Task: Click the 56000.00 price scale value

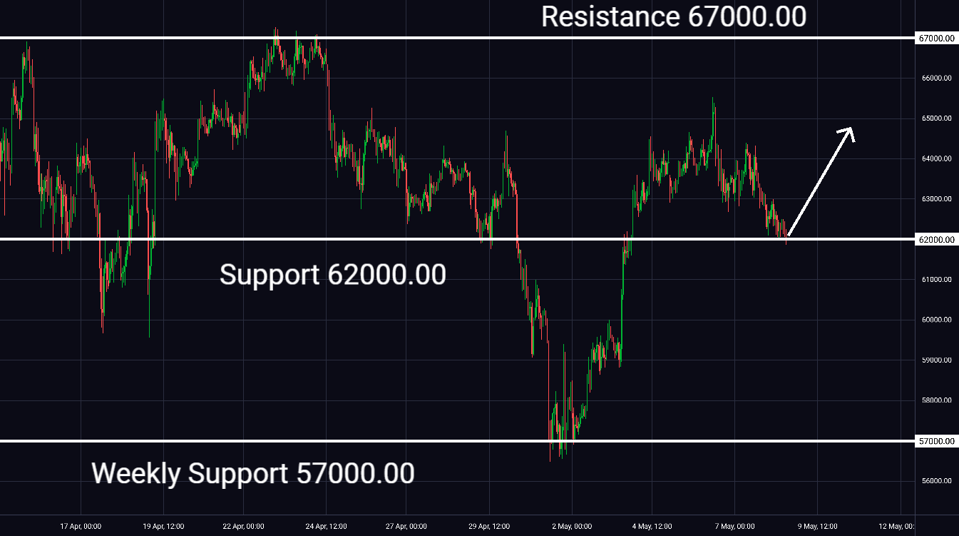Action: pyautogui.click(x=937, y=481)
